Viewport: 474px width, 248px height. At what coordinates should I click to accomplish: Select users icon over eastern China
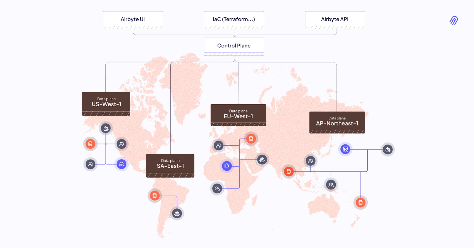click(310, 161)
